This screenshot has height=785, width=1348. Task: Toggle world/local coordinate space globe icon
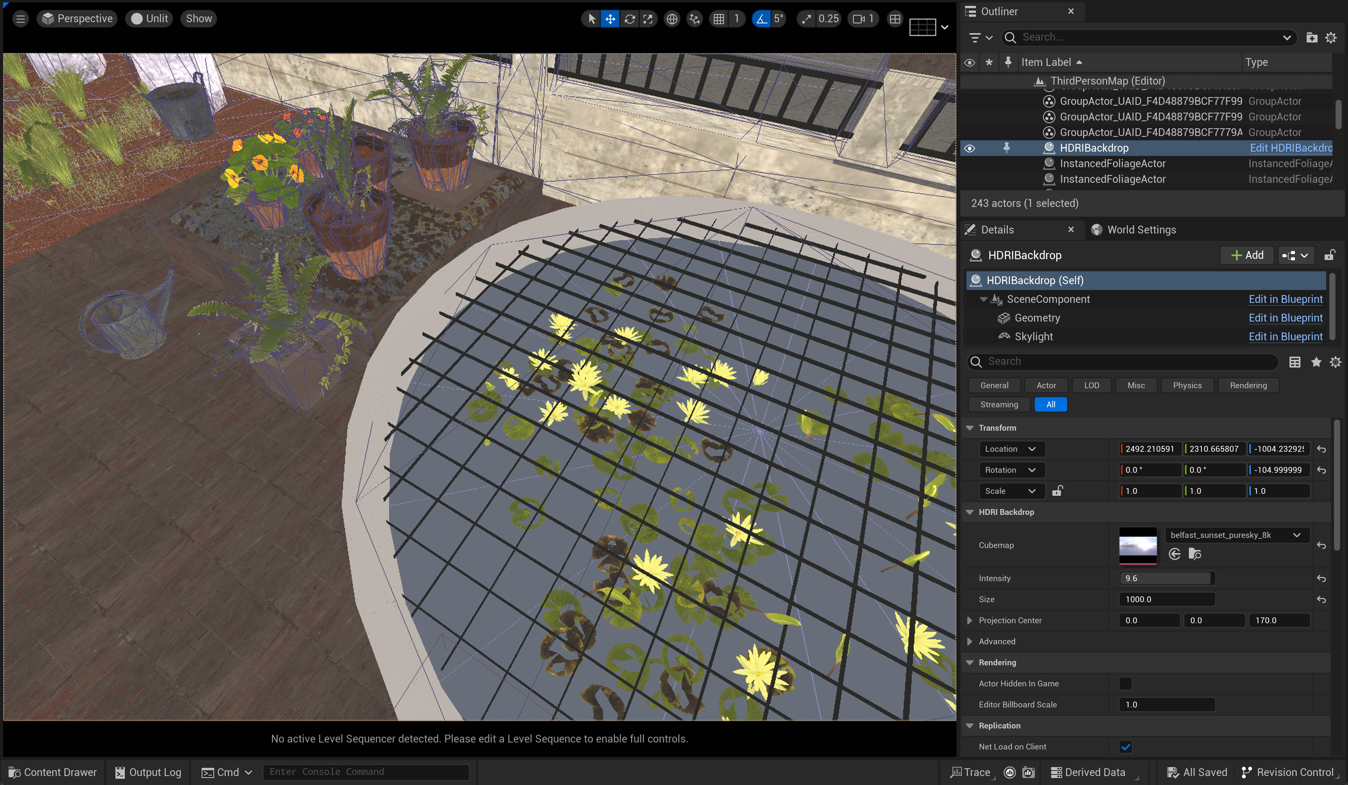pos(672,19)
